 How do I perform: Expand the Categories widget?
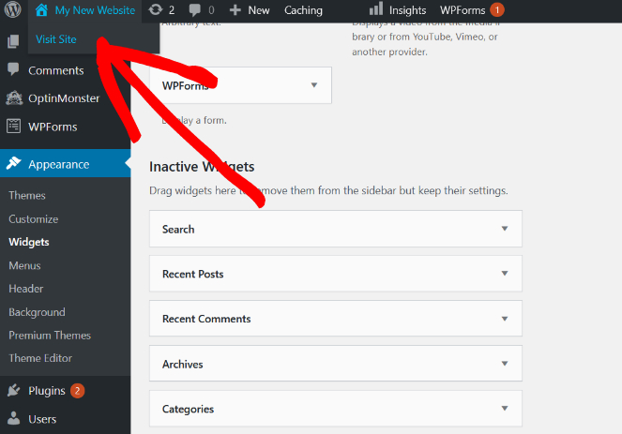504,409
